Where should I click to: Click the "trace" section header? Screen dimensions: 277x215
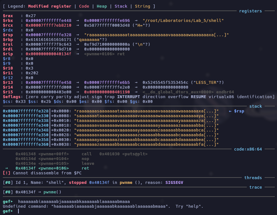tap(255, 187)
